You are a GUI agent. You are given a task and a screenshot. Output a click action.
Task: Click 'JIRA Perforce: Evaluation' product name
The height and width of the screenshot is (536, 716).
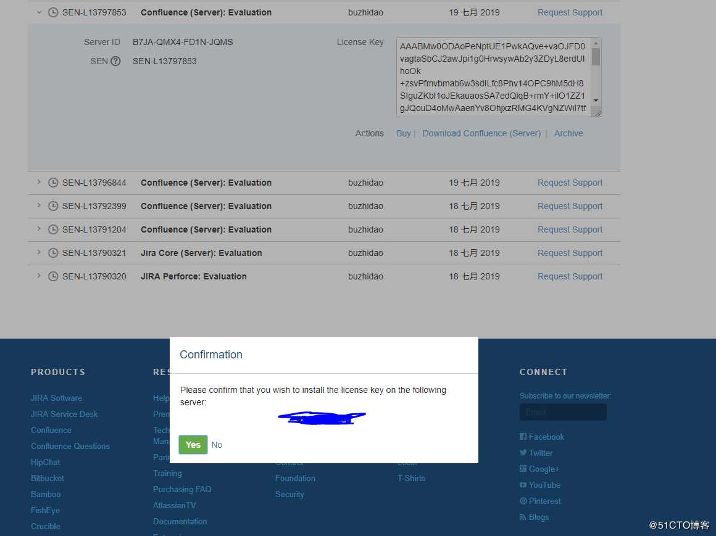(194, 276)
